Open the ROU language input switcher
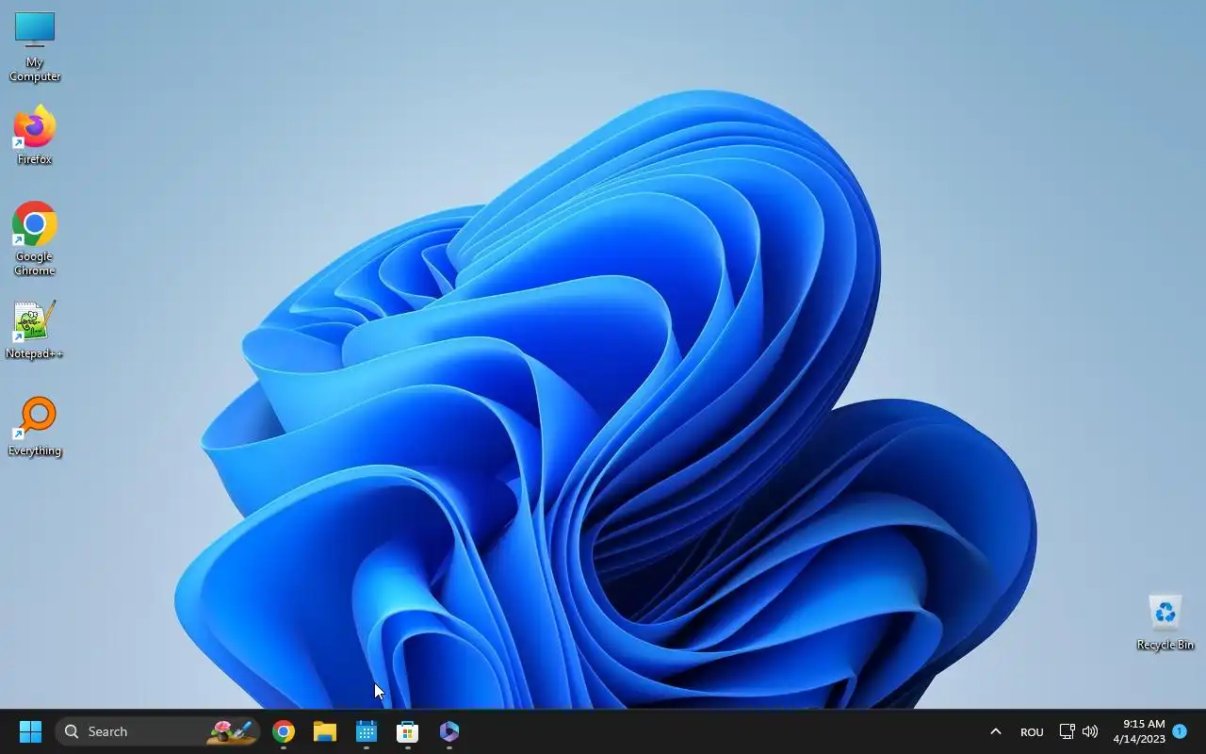This screenshot has height=754, width=1206. [1032, 731]
